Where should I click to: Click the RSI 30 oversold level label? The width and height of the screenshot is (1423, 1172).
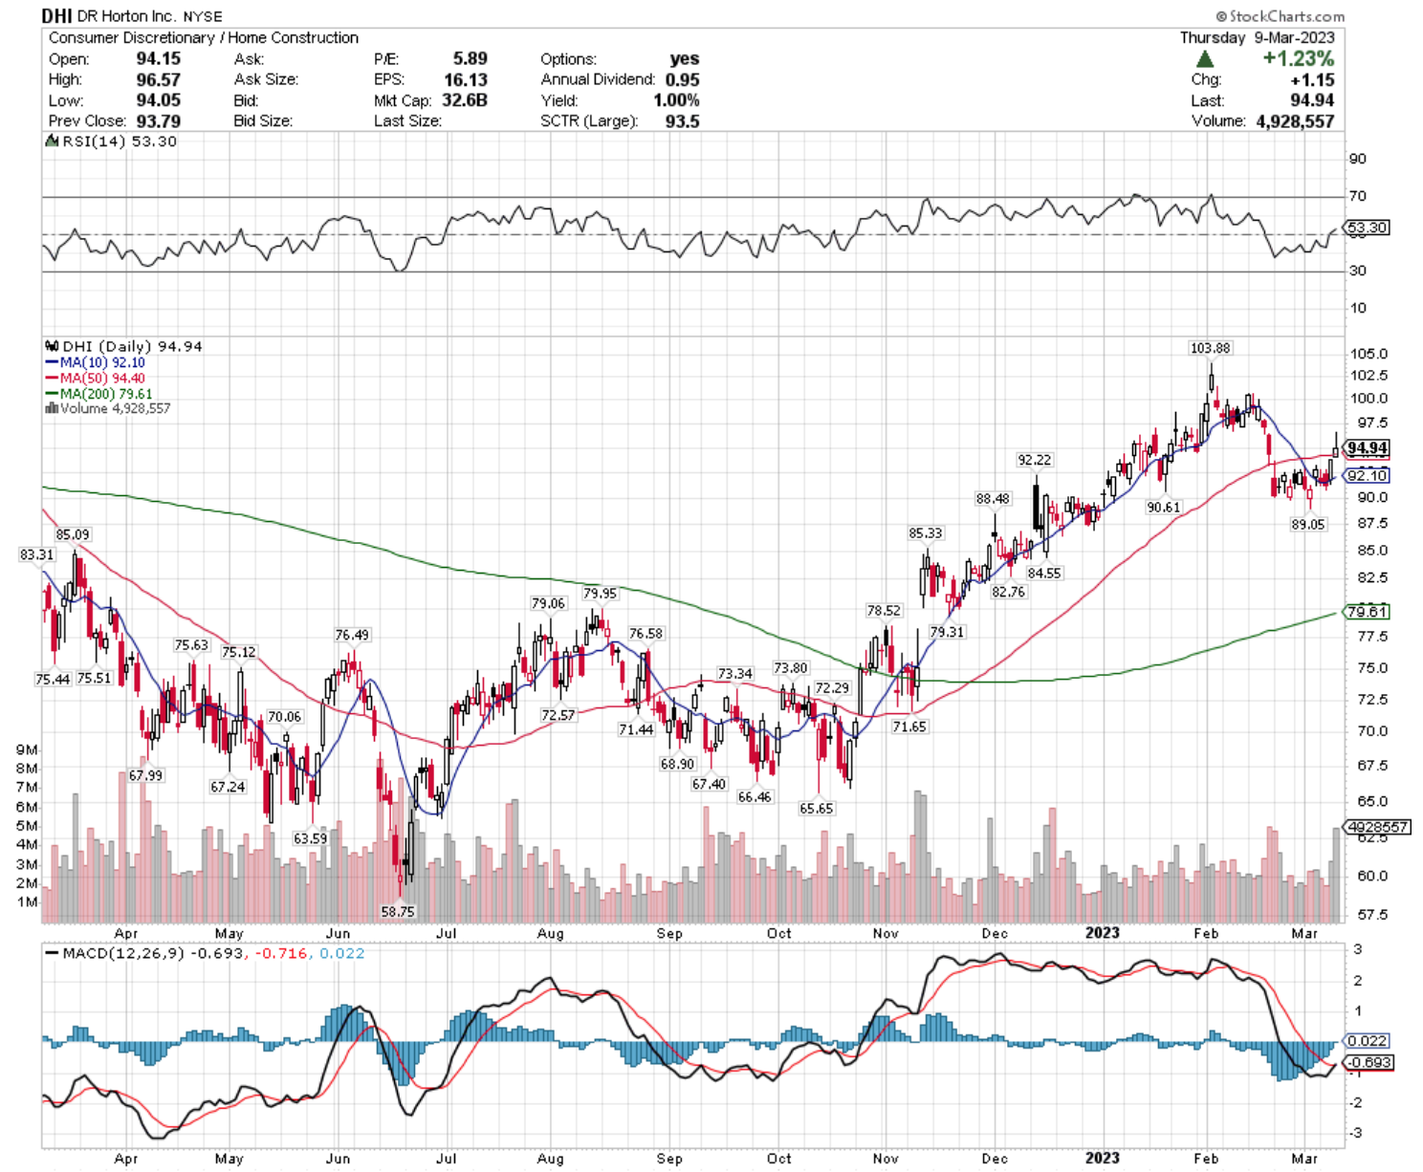[x=1357, y=271]
